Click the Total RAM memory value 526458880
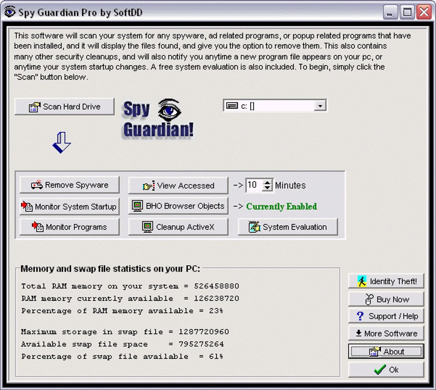The height and width of the screenshot is (390, 436). [217, 286]
